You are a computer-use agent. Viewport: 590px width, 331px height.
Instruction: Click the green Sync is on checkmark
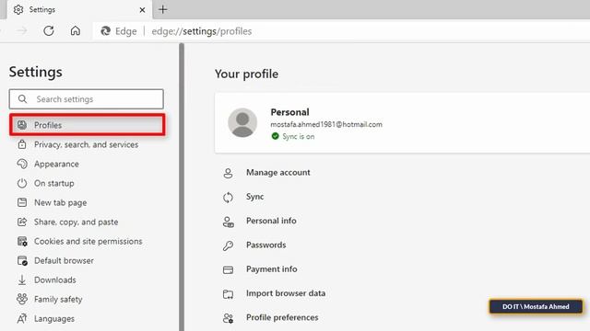coord(275,136)
